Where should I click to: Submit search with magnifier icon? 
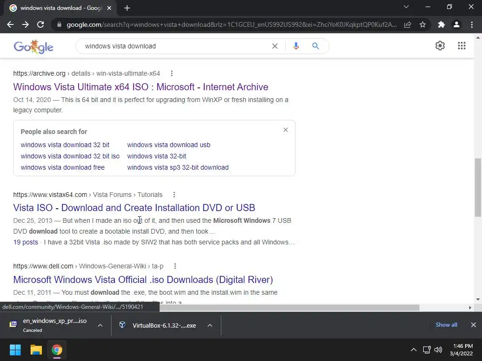[x=315, y=46]
